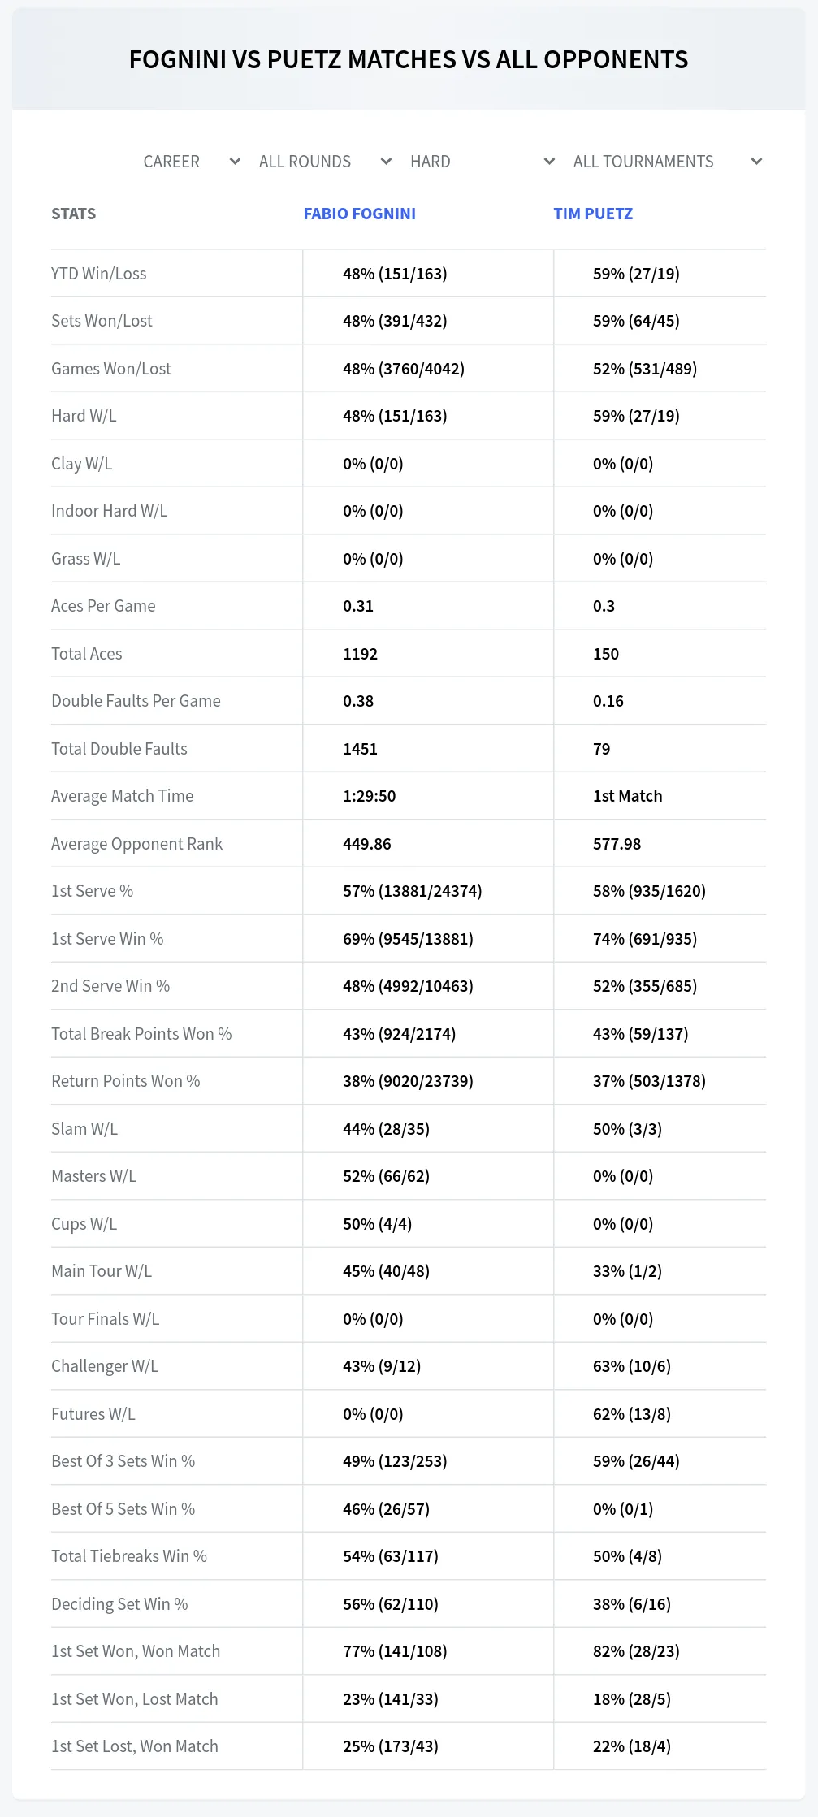
Task: Click the page title heading
Action: [x=409, y=59]
